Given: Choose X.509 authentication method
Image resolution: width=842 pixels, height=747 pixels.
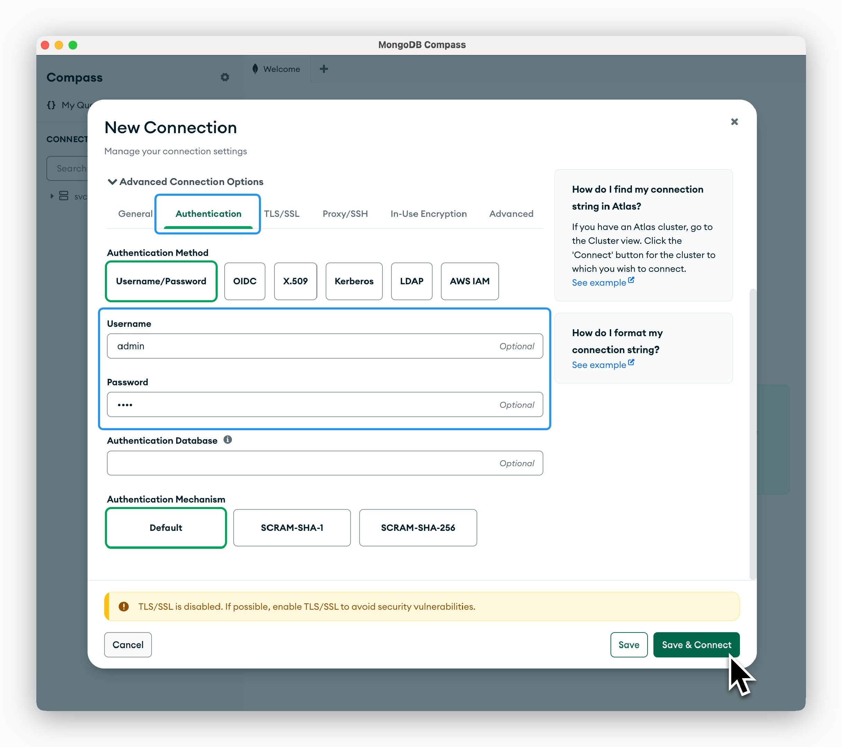Looking at the screenshot, I should [x=295, y=281].
